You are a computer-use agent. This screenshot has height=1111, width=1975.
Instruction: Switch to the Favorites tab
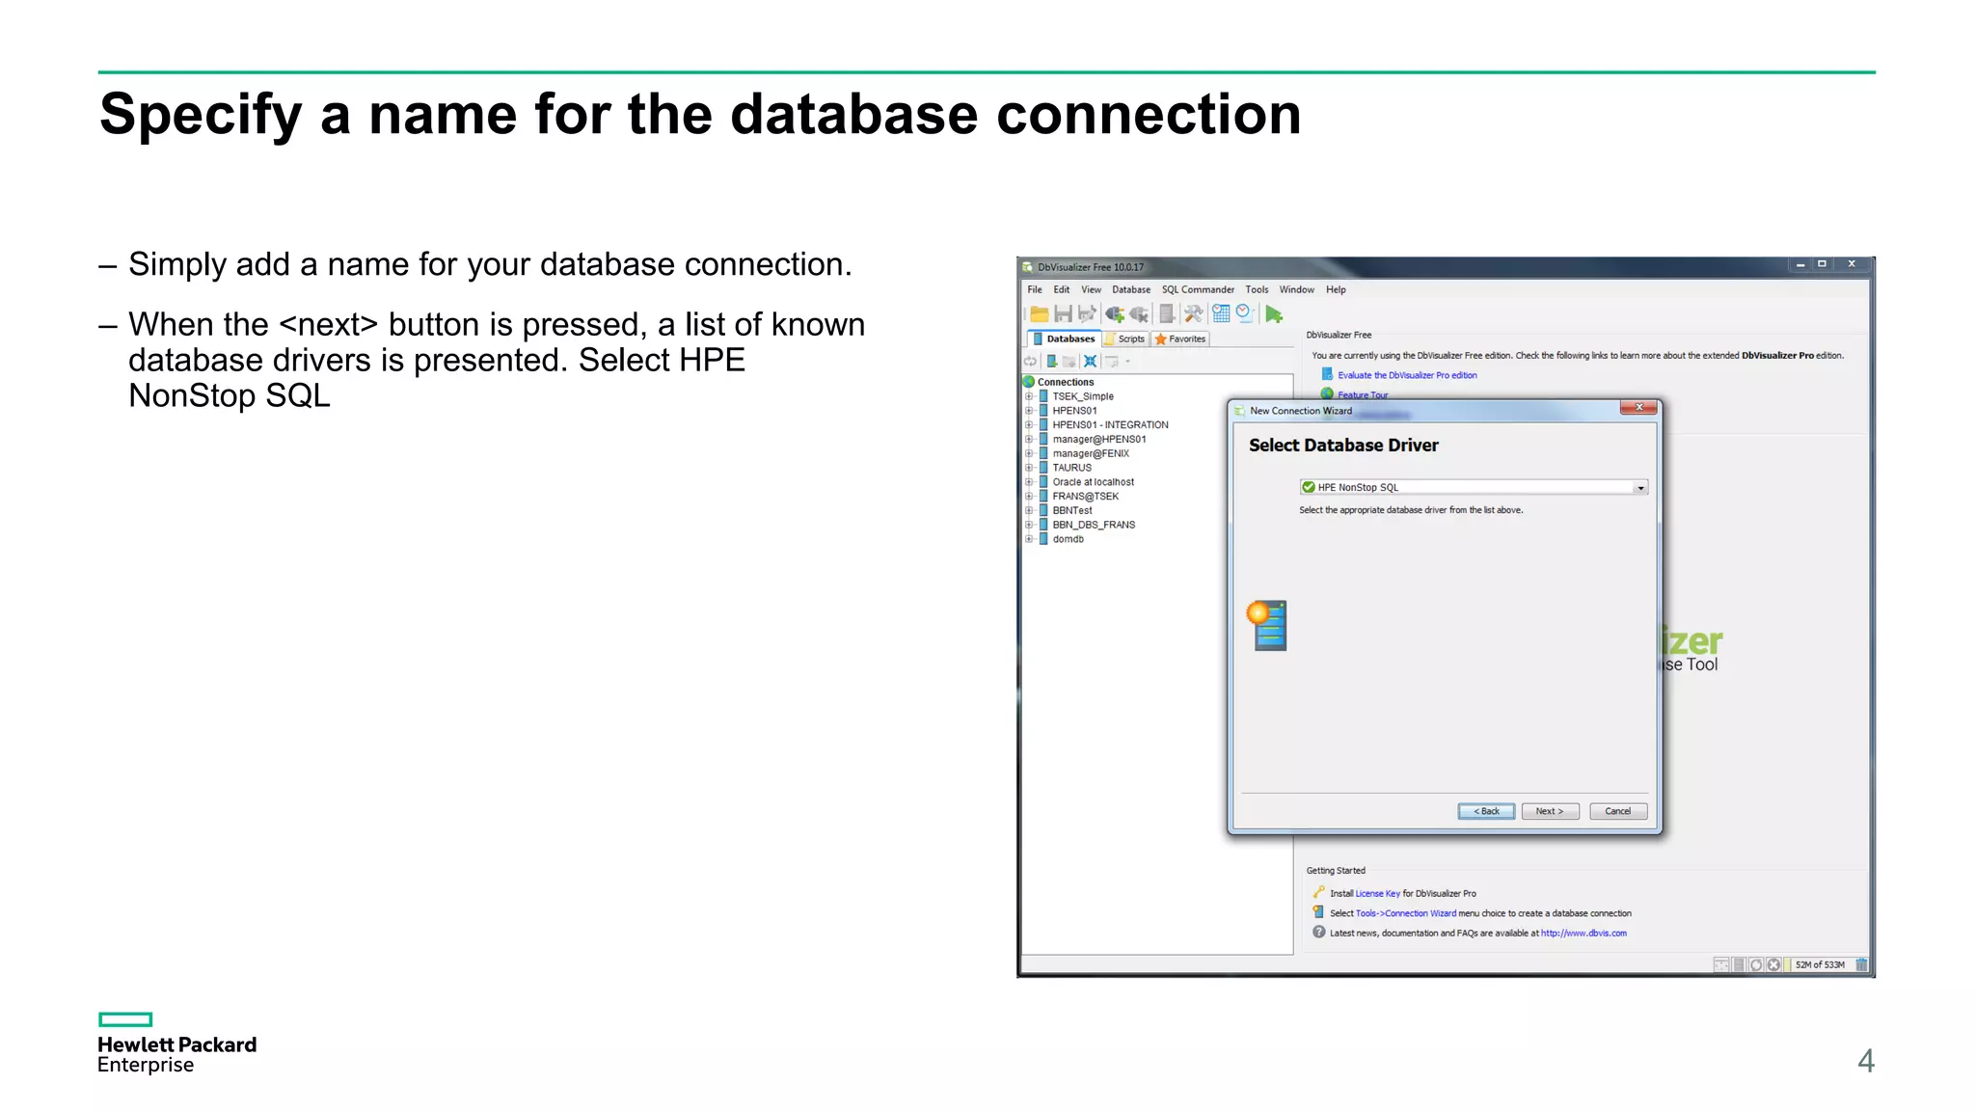(1179, 339)
